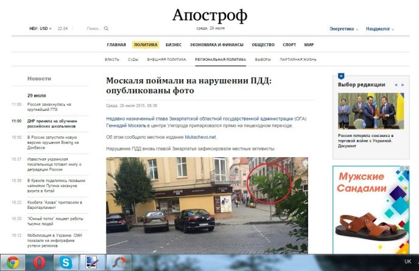419x271 pixels.
Task: Switch to ПАРТИЙНАЯ ЖИЗНЬ subsection
Action: (x=298, y=59)
